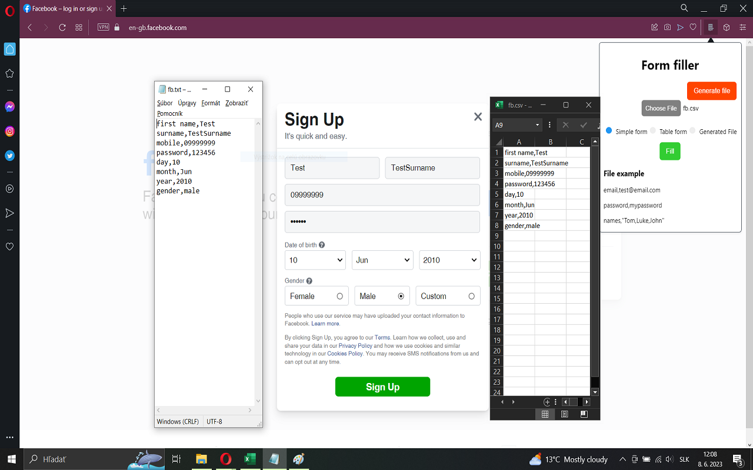
Task: Open Twitter in the Opera sidebar
Action: coord(9,156)
